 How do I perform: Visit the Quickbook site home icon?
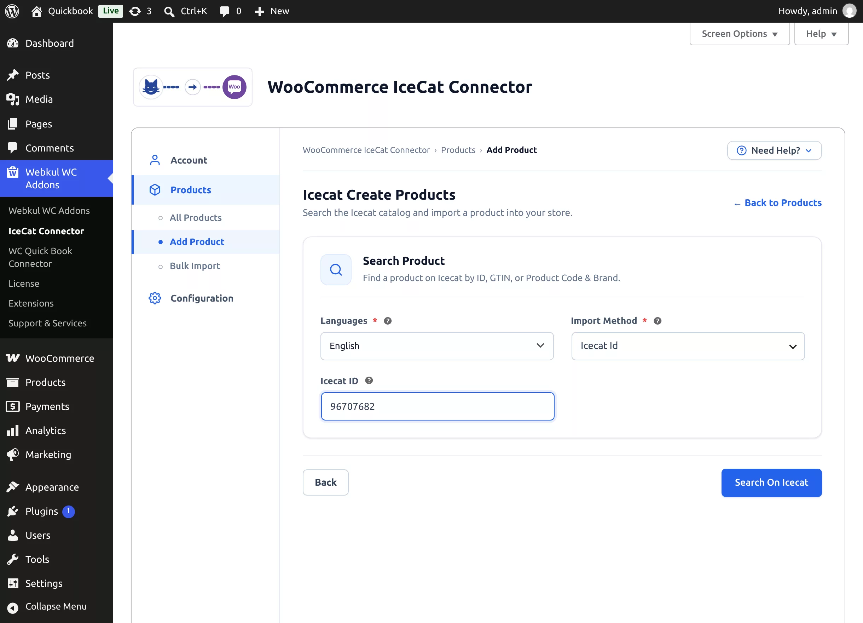pyautogui.click(x=36, y=11)
